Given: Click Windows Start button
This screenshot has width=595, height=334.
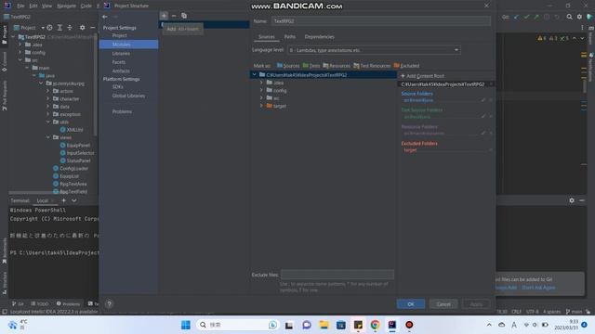Looking at the screenshot, I should 186,325.
